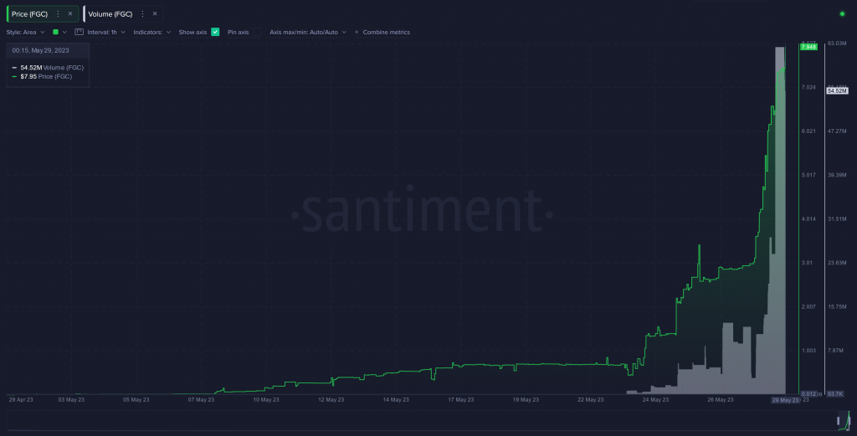Open the three-dot menu on Volume (FGC)

click(142, 14)
